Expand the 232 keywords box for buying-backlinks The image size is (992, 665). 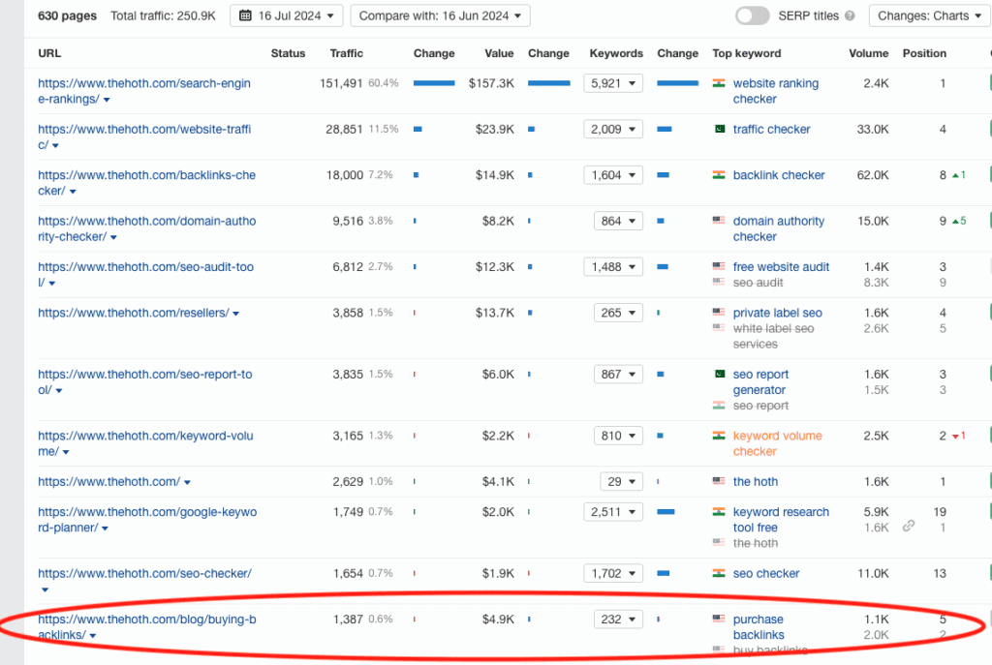point(618,619)
